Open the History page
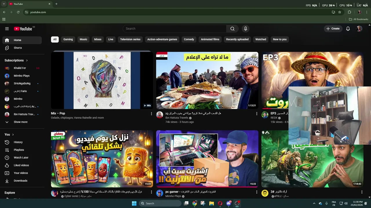 click(x=22, y=142)
